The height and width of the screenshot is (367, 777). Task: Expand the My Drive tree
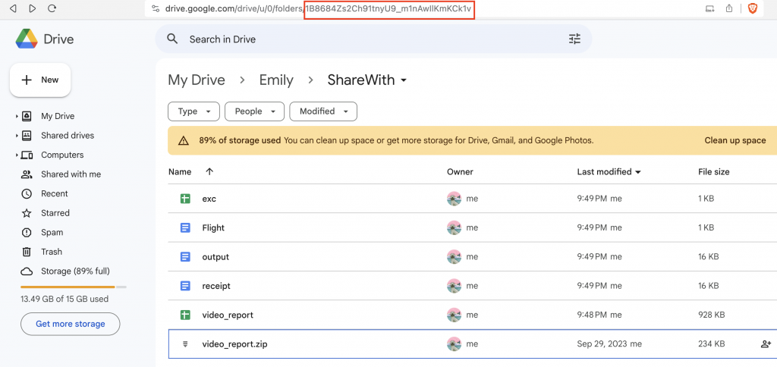[x=17, y=116]
